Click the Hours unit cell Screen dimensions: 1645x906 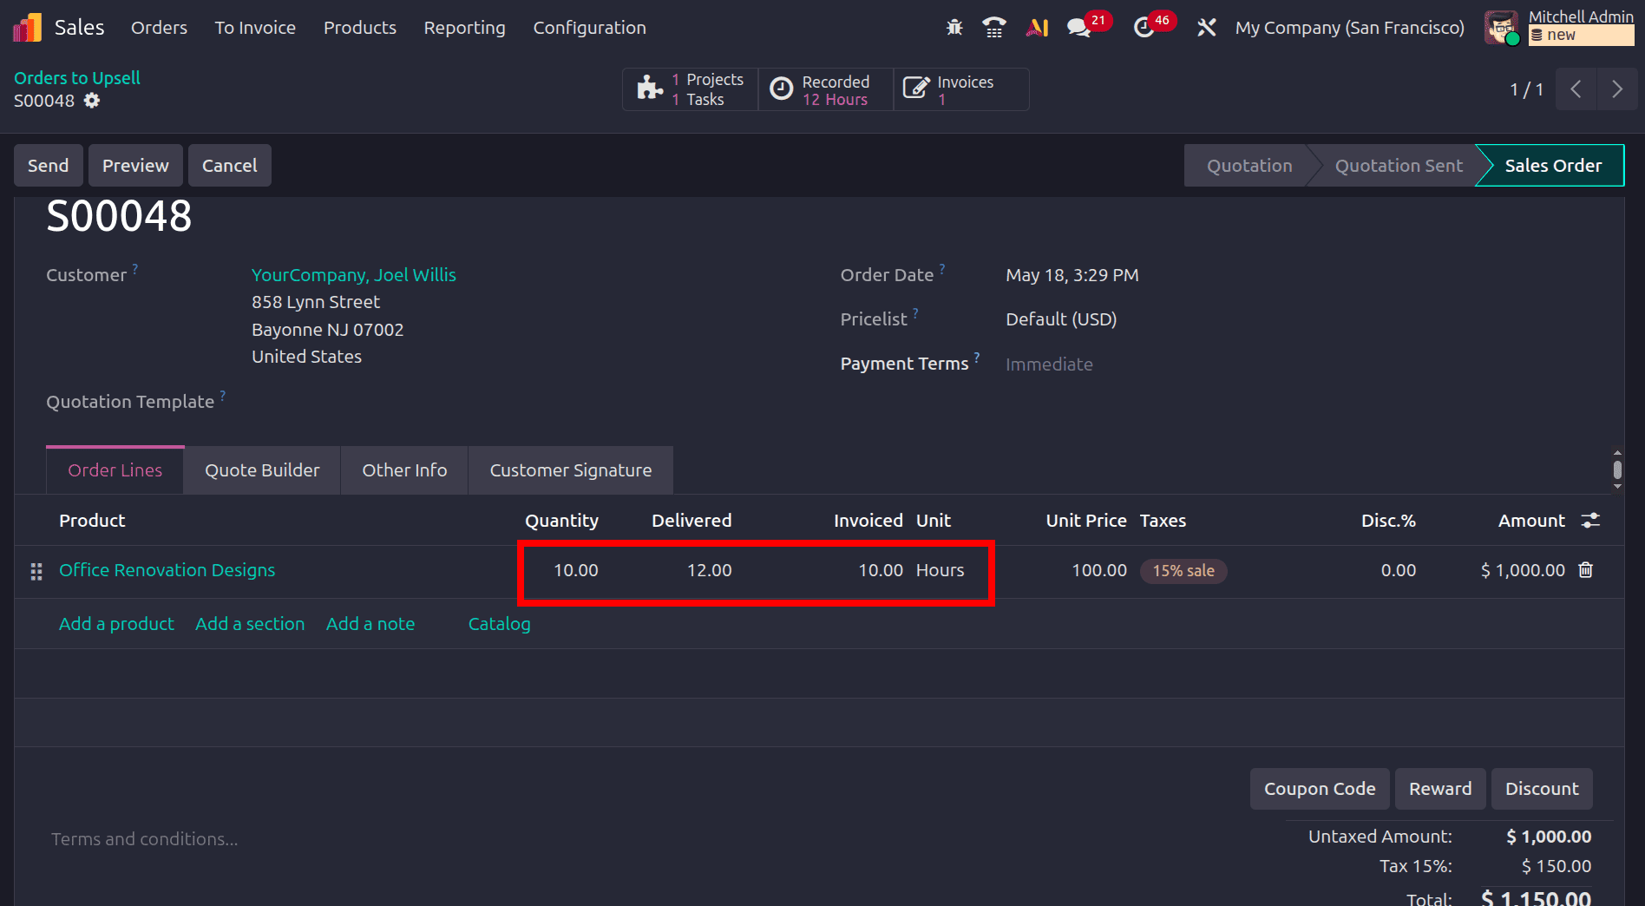940,570
